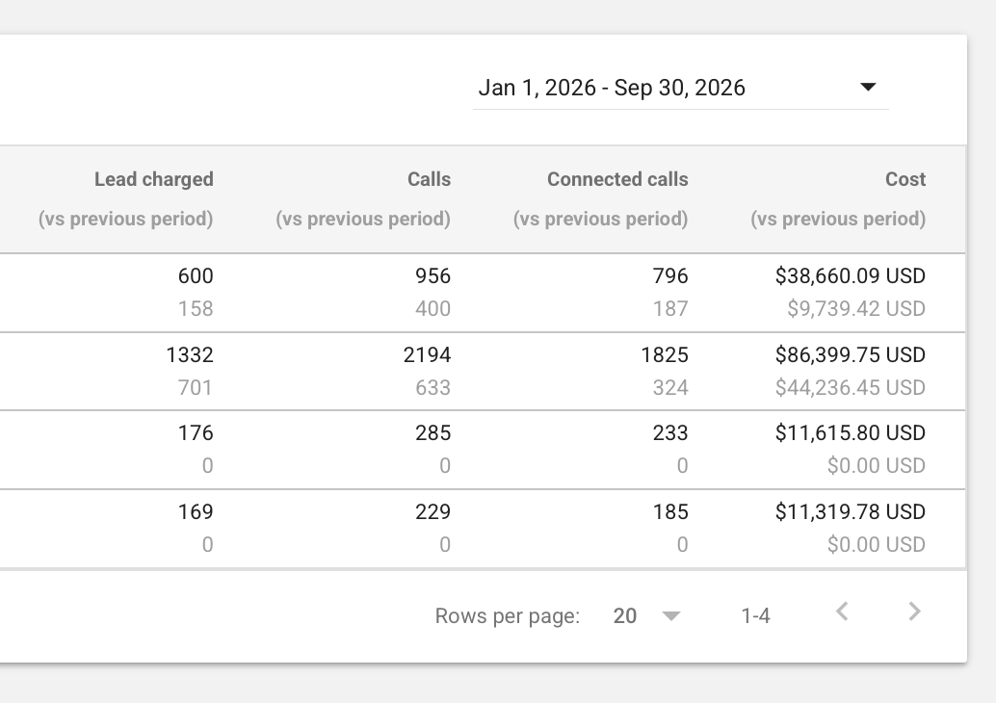This screenshot has height=703, width=996.
Task: Click the 1-4 page range indicator
Action: pyautogui.click(x=755, y=615)
